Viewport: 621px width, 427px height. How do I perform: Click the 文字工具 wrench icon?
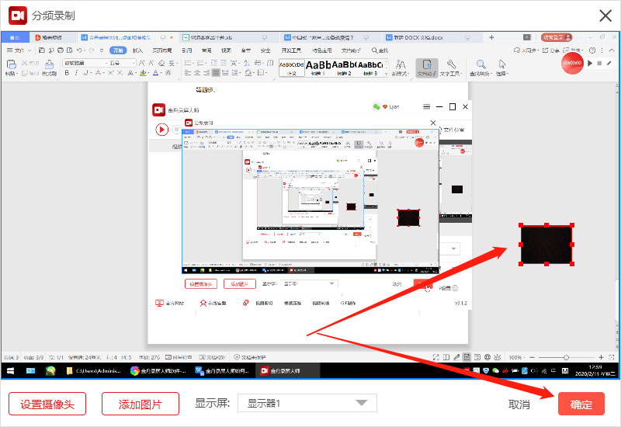click(x=451, y=64)
